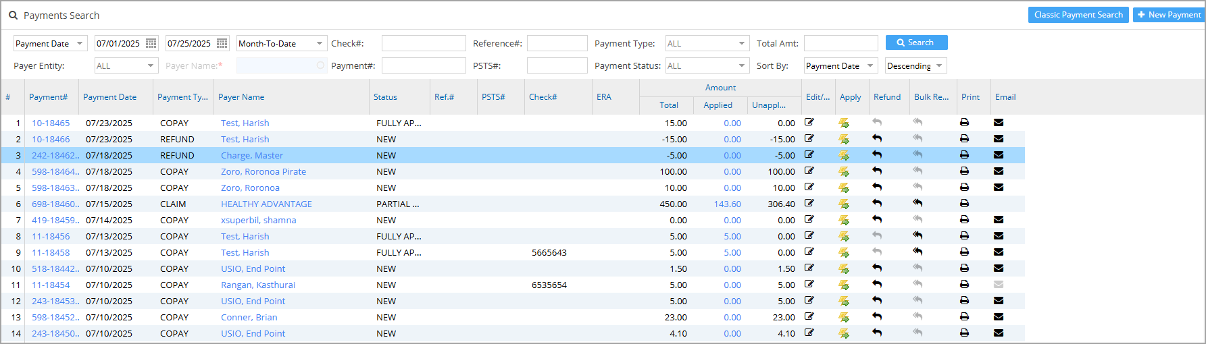Refund payment 243-18450 of 4.10
Screen dimensions: 1206x344
(877, 333)
